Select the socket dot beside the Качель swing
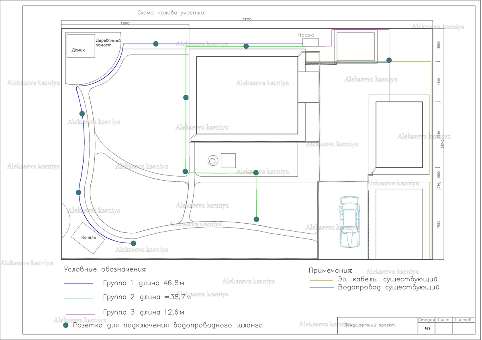Screen dimensions: 482x340 click(133, 243)
